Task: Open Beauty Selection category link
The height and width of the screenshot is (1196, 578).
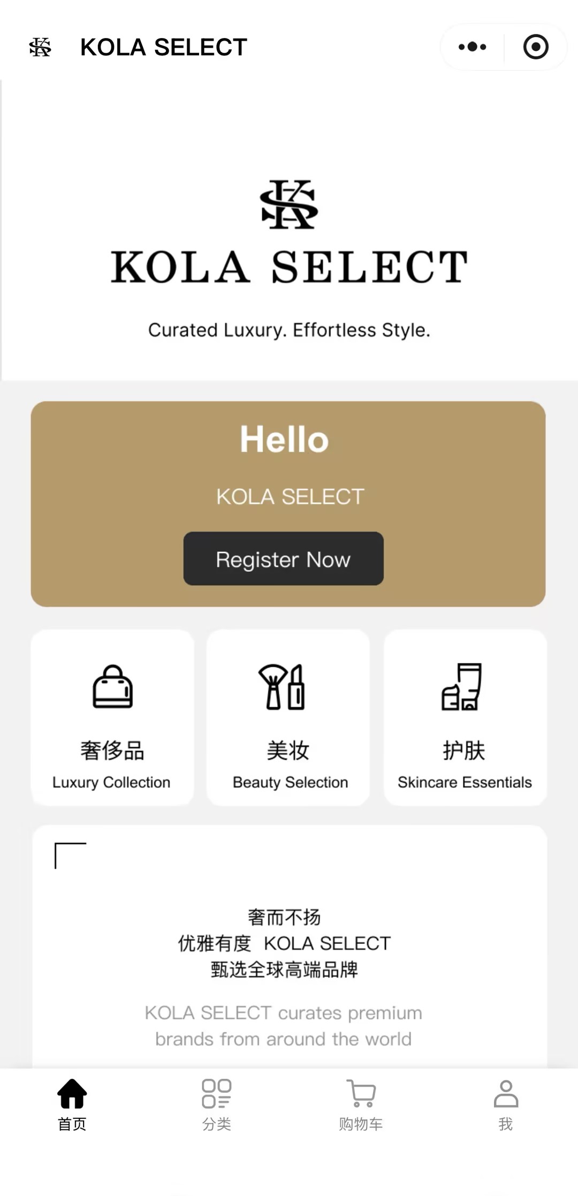Action: (290, 782)
